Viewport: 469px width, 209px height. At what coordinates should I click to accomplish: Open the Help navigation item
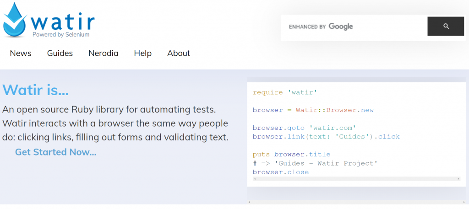(x=143, y=53)
